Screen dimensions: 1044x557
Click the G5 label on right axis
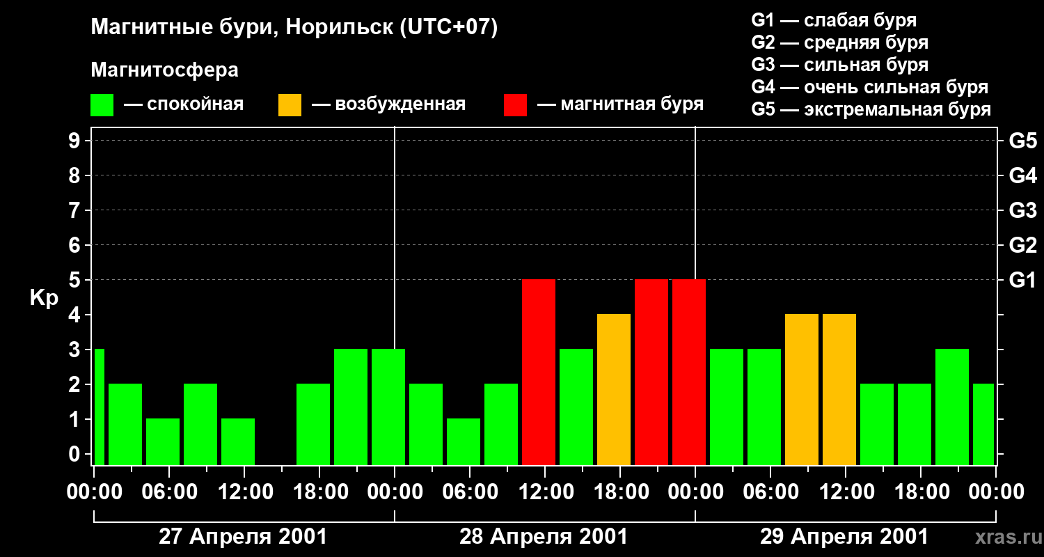[1022, 141]
